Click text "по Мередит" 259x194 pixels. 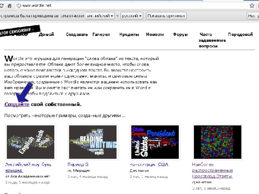[79, 171]
